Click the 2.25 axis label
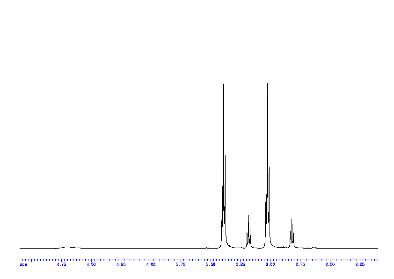Screen dimensions: 394x279 (x=360, y=264)
